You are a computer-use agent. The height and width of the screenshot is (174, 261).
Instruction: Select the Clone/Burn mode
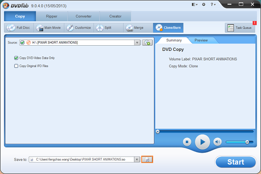click(168, 28)
